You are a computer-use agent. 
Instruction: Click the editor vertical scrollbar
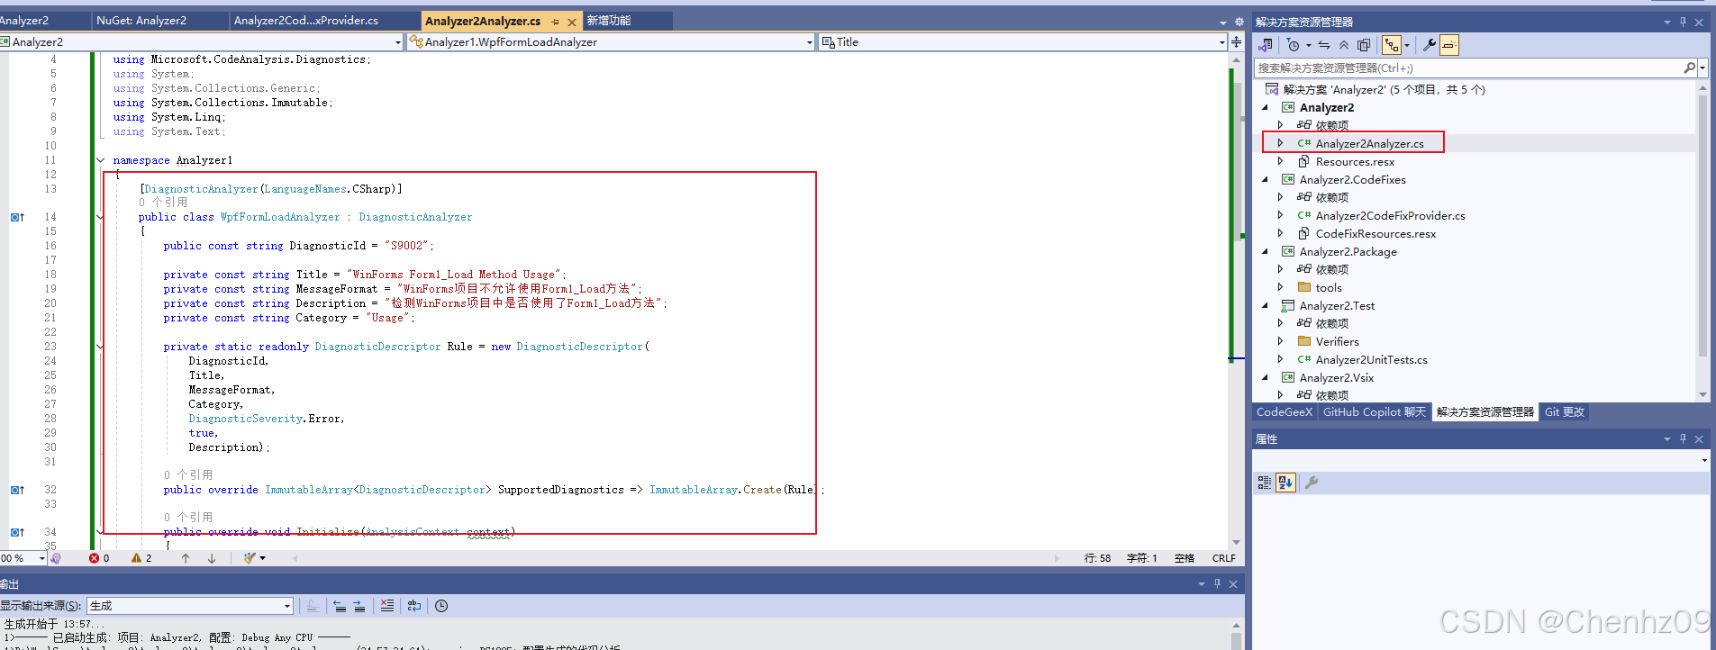tap(1236, 302)
